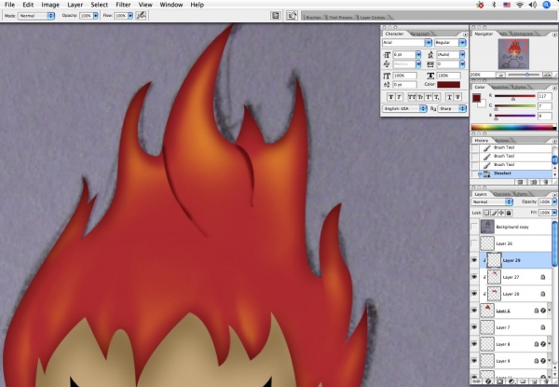Add layer mask button at Layers bottom
The image size is (559, 387).
click(499, 382)
